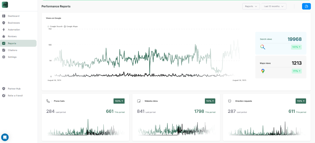315x143 pixels.
Task: Click the 1213 maps views value
Action: (297, 63)
